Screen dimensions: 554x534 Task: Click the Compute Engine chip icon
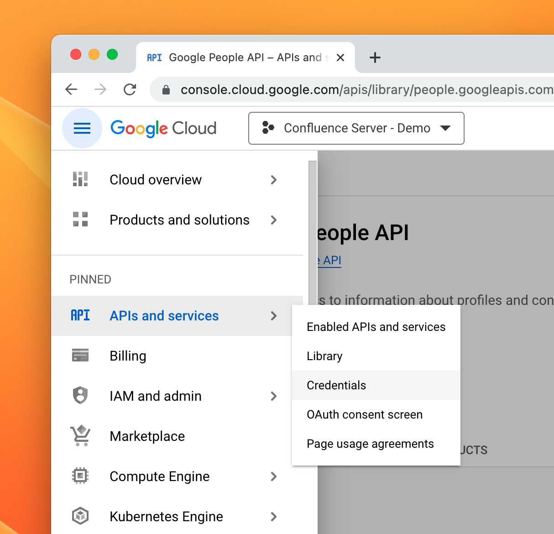point(80,476)
